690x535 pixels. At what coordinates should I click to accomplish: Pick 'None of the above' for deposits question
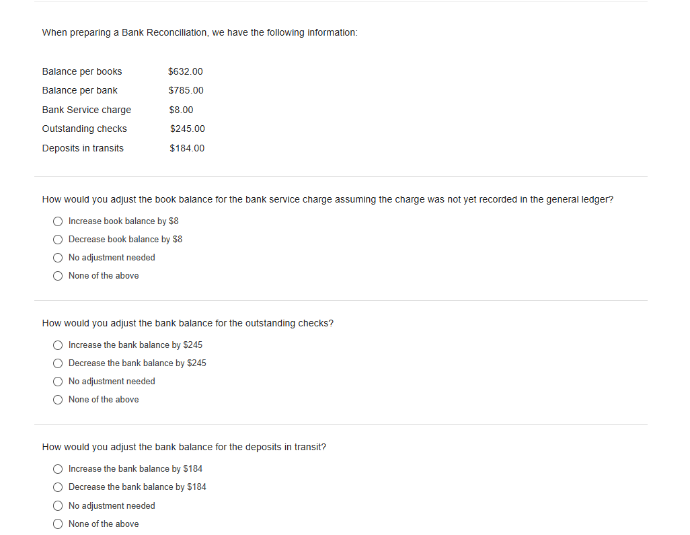tap(58, 524)
